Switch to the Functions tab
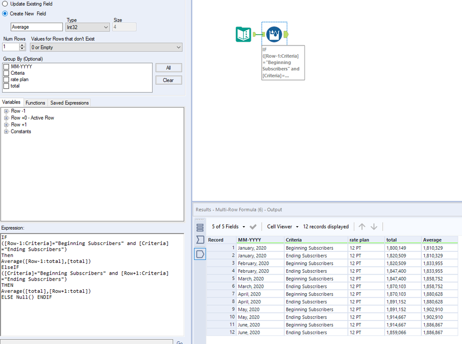 pyautogui.click(x=35, y=103)
